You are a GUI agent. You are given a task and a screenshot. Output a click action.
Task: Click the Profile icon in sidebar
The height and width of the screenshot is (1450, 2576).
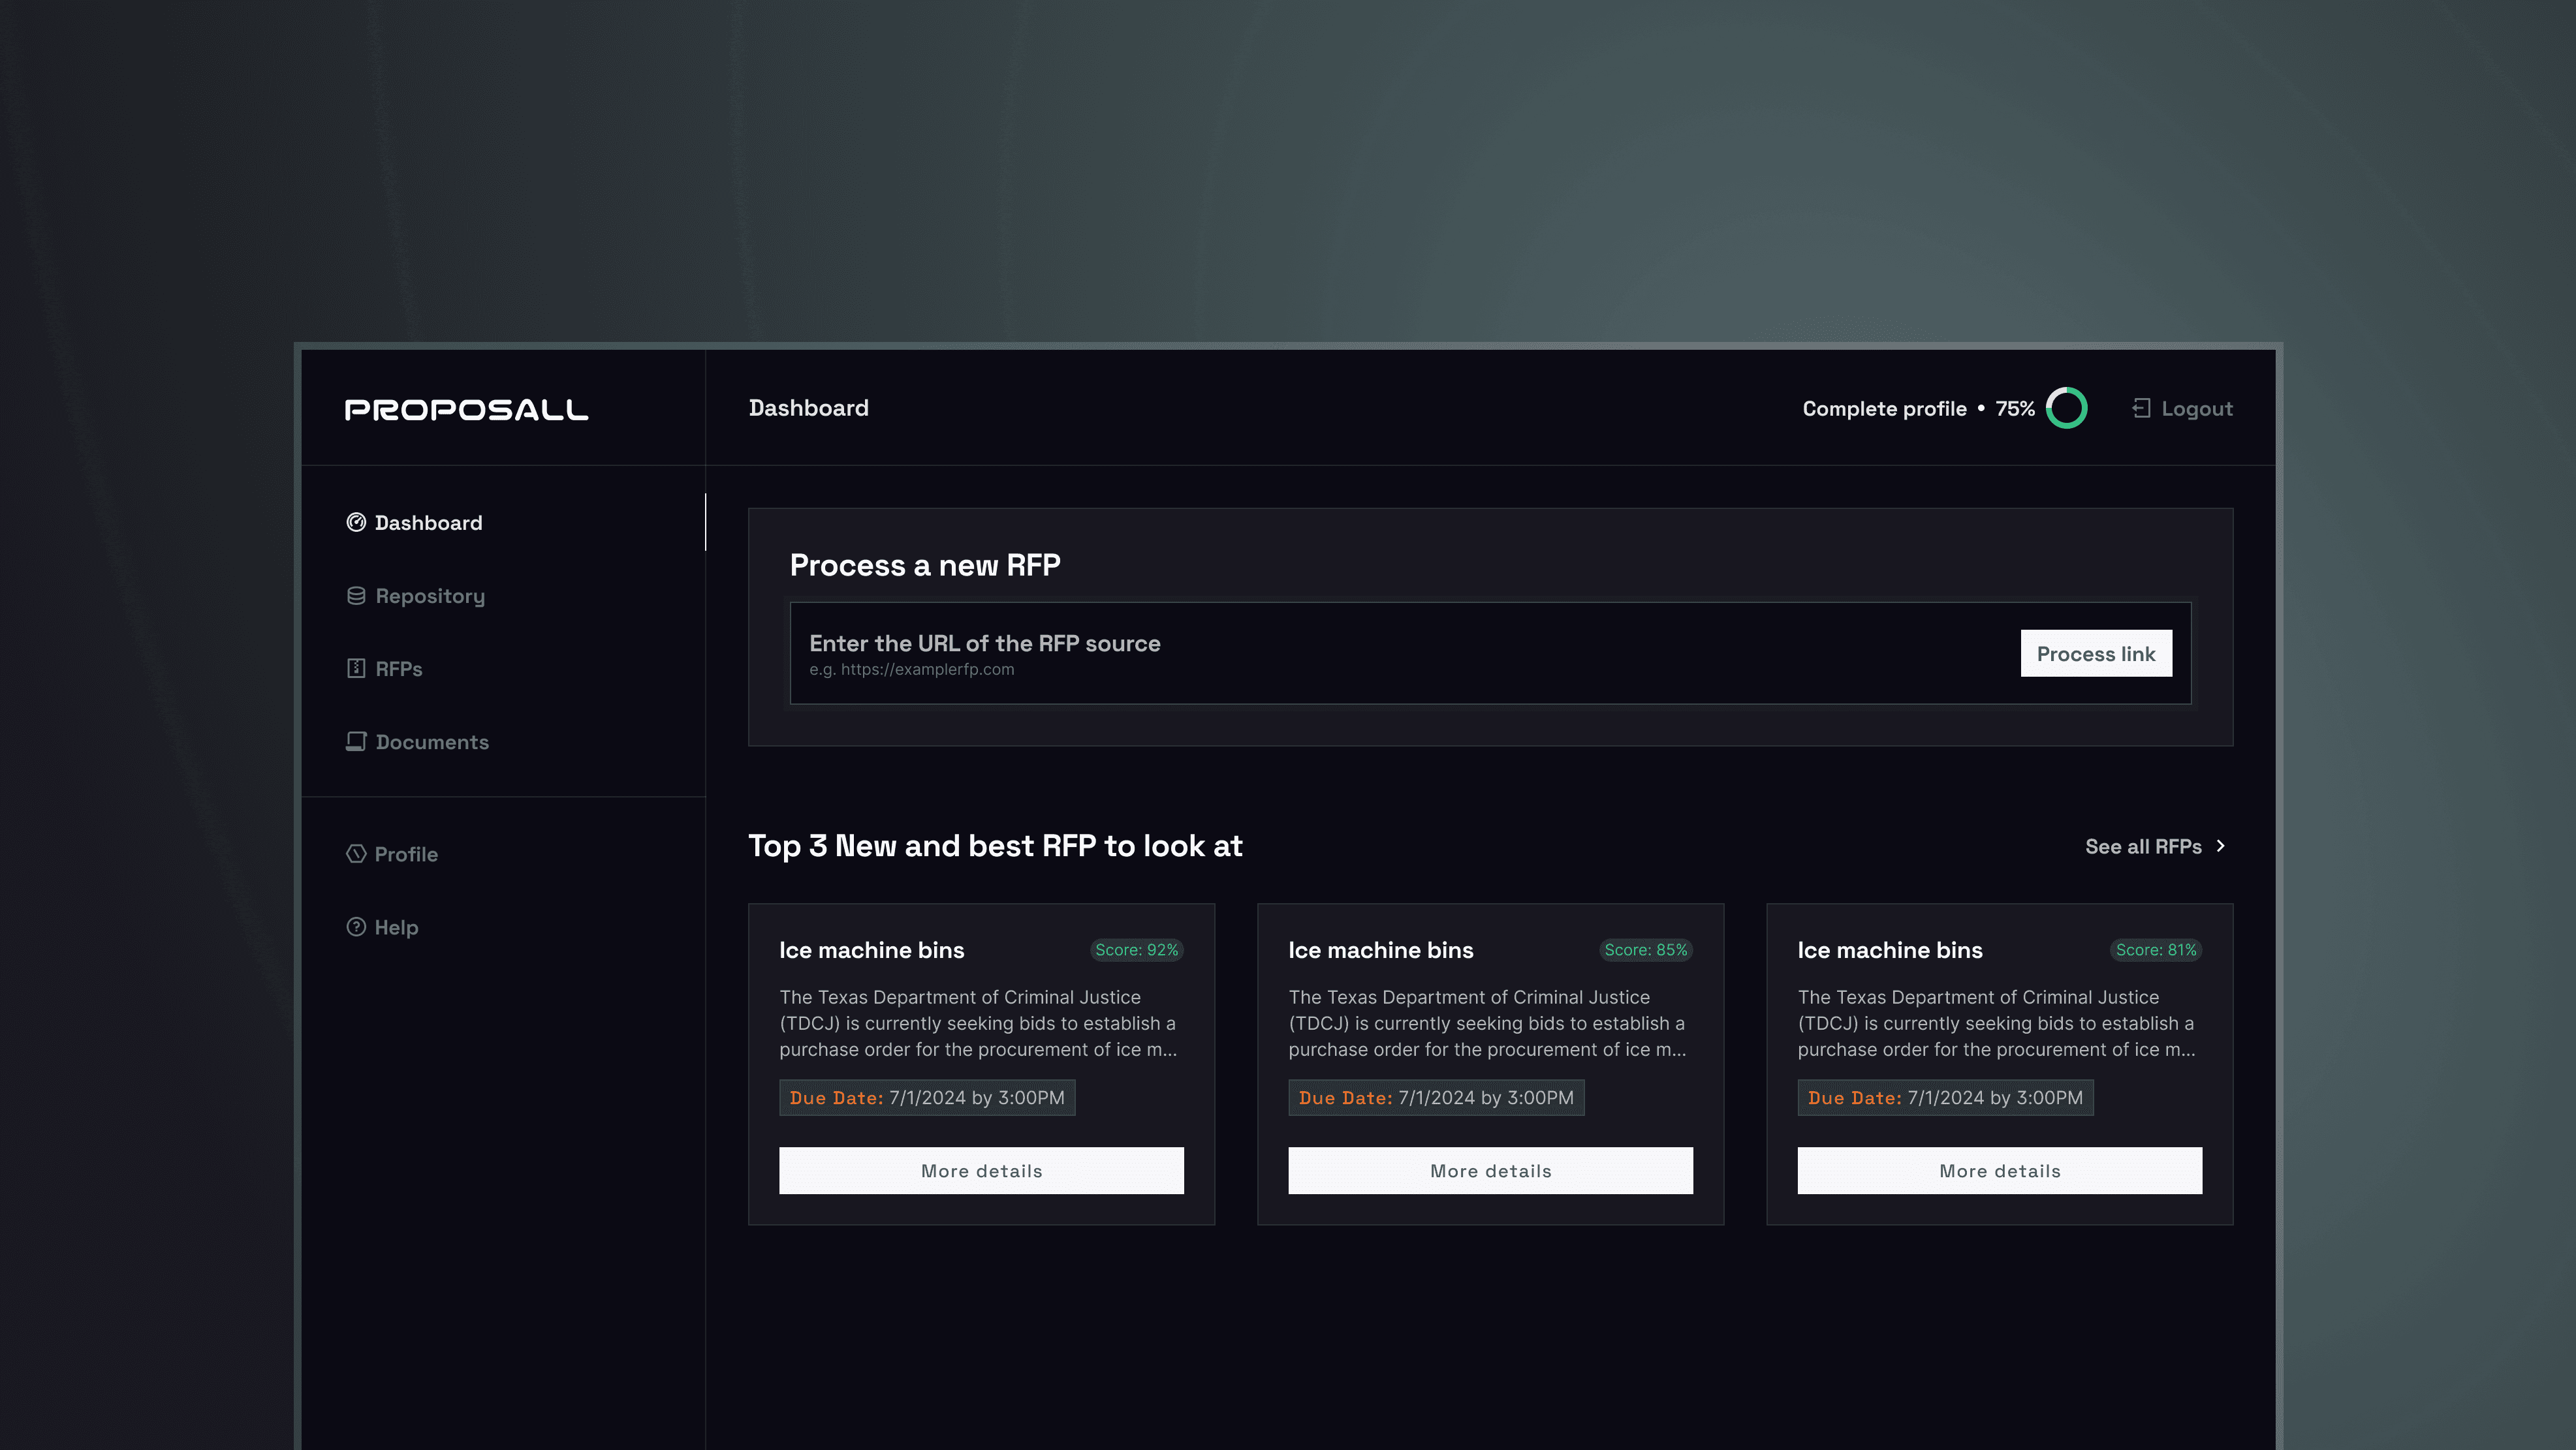[356, 854]
